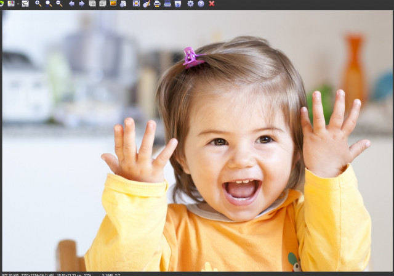394x276 pixels.
Task: Zoom in using the plus magnifier
Action: (x=38, y=4)
